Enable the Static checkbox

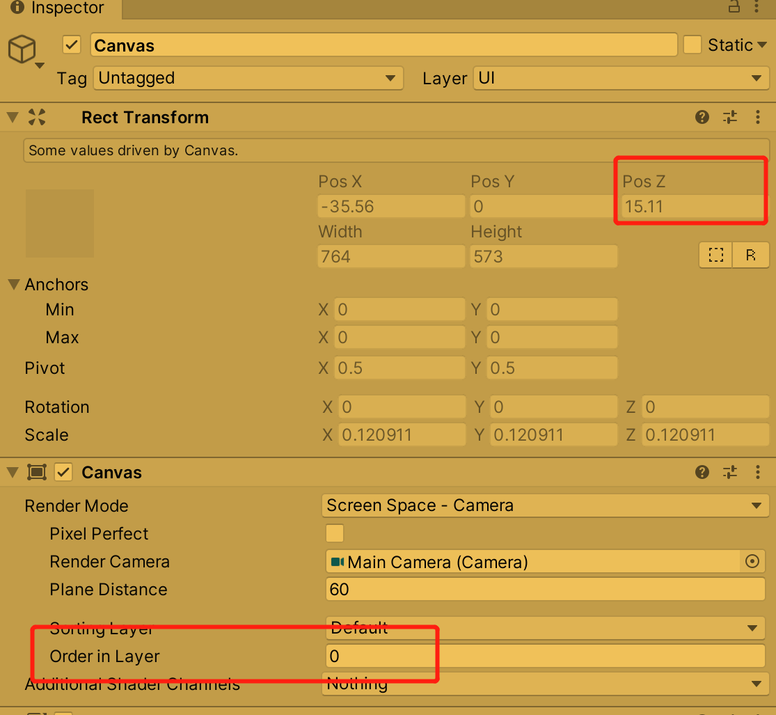(692, 45)
